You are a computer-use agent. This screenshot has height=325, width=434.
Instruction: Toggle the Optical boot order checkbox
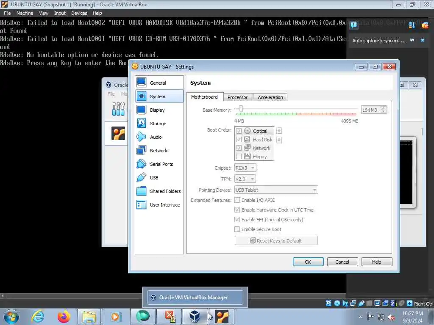pyautogui.click(x=239, y=131)
